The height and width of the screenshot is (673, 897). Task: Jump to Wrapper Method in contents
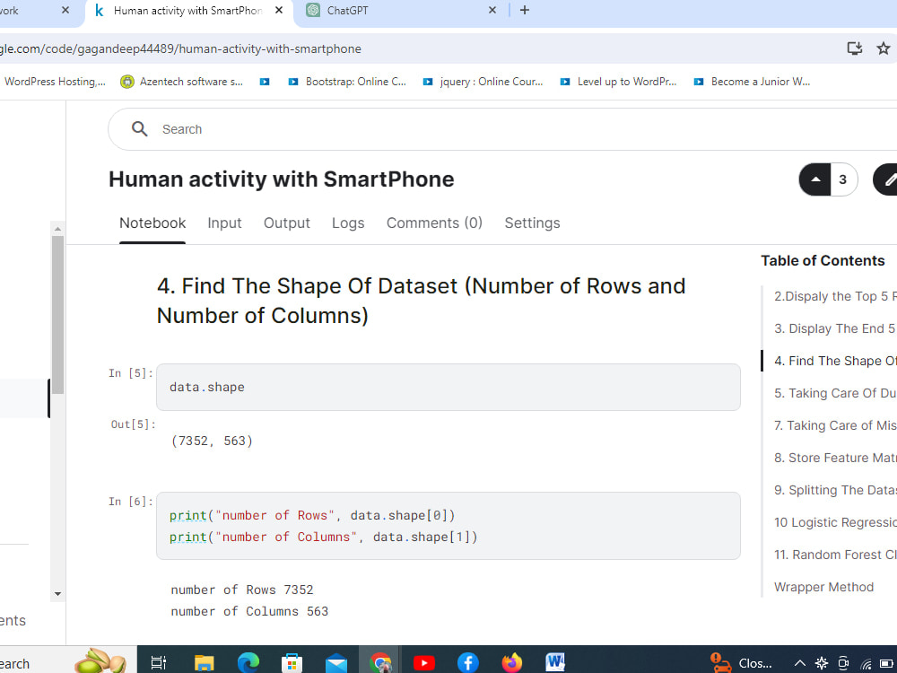[x=823, y=587]
